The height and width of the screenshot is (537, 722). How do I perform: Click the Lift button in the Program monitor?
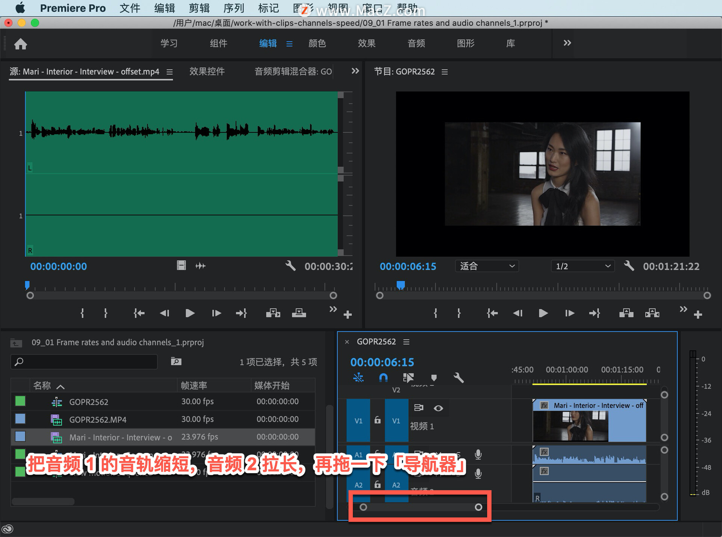[x=626, y=313]
